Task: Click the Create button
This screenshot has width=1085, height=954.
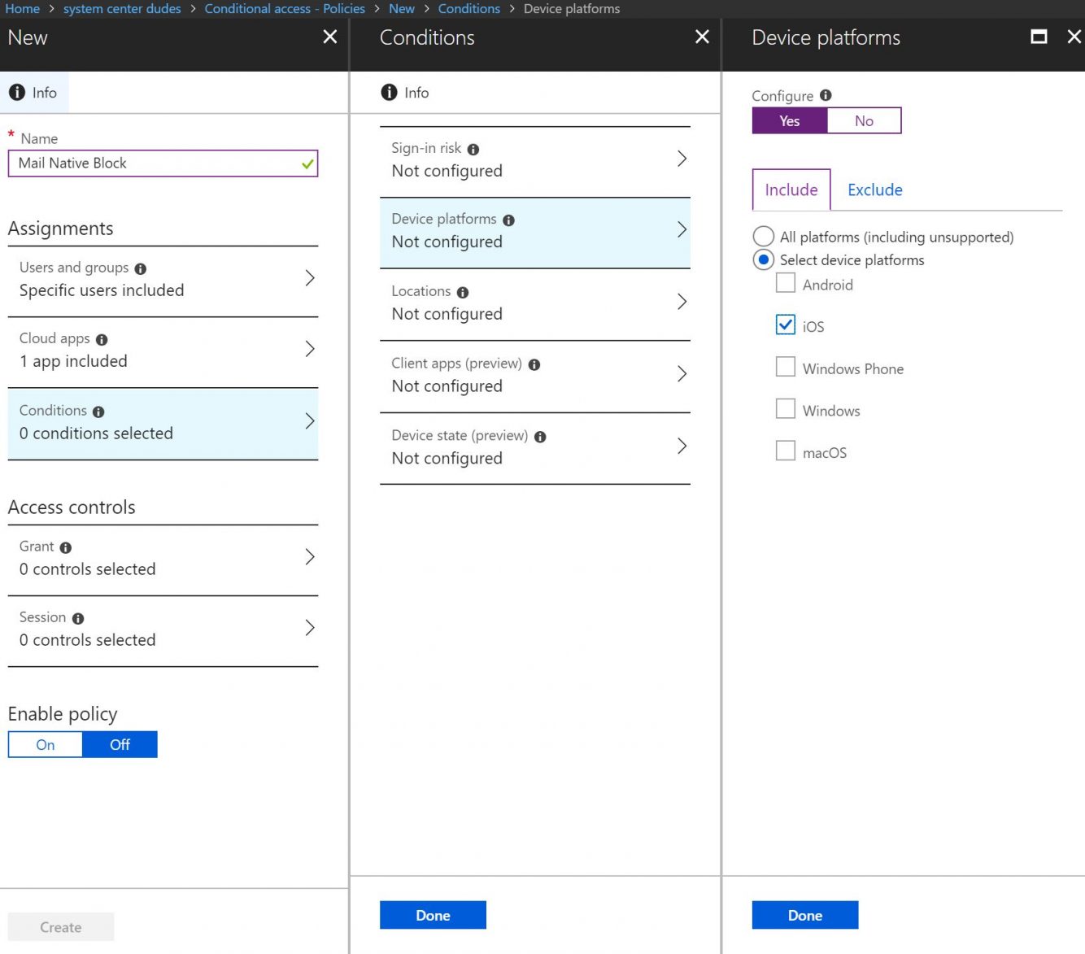Action: click(60, 926)
